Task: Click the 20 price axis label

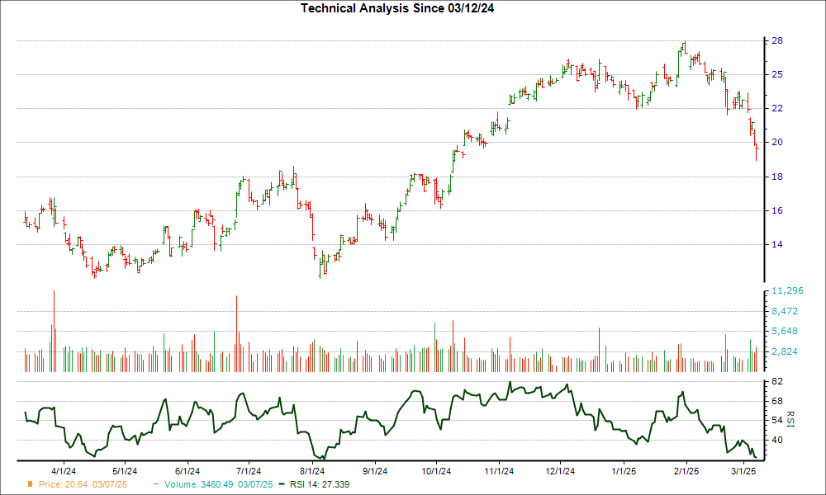Action: [777, 143]
